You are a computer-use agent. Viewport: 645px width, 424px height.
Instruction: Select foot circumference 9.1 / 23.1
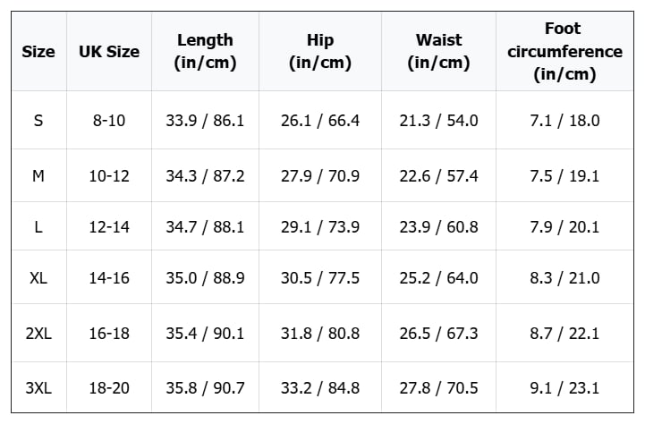click(564, 388)
